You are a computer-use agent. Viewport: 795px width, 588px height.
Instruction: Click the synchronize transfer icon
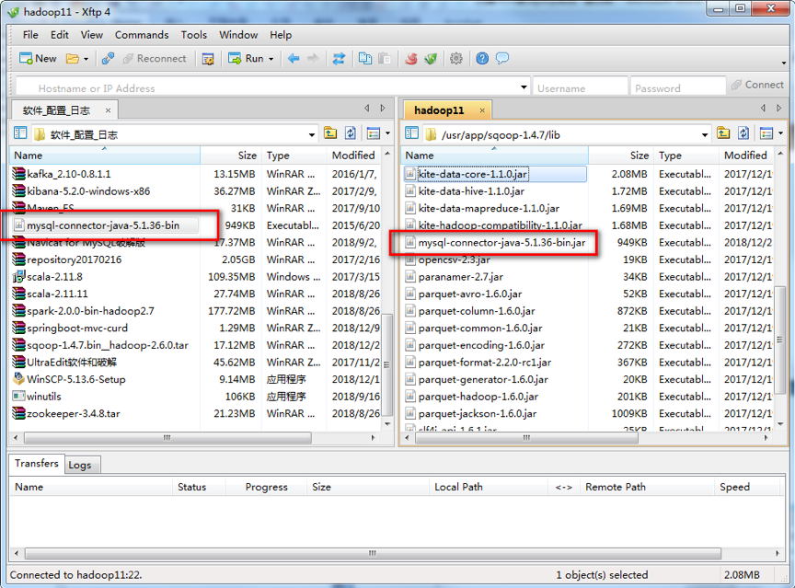339,58
